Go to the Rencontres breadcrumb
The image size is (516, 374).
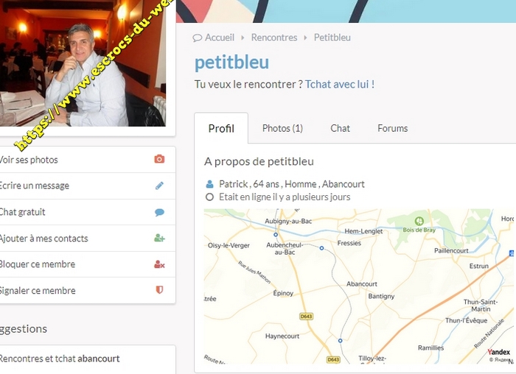coord(274,38)
